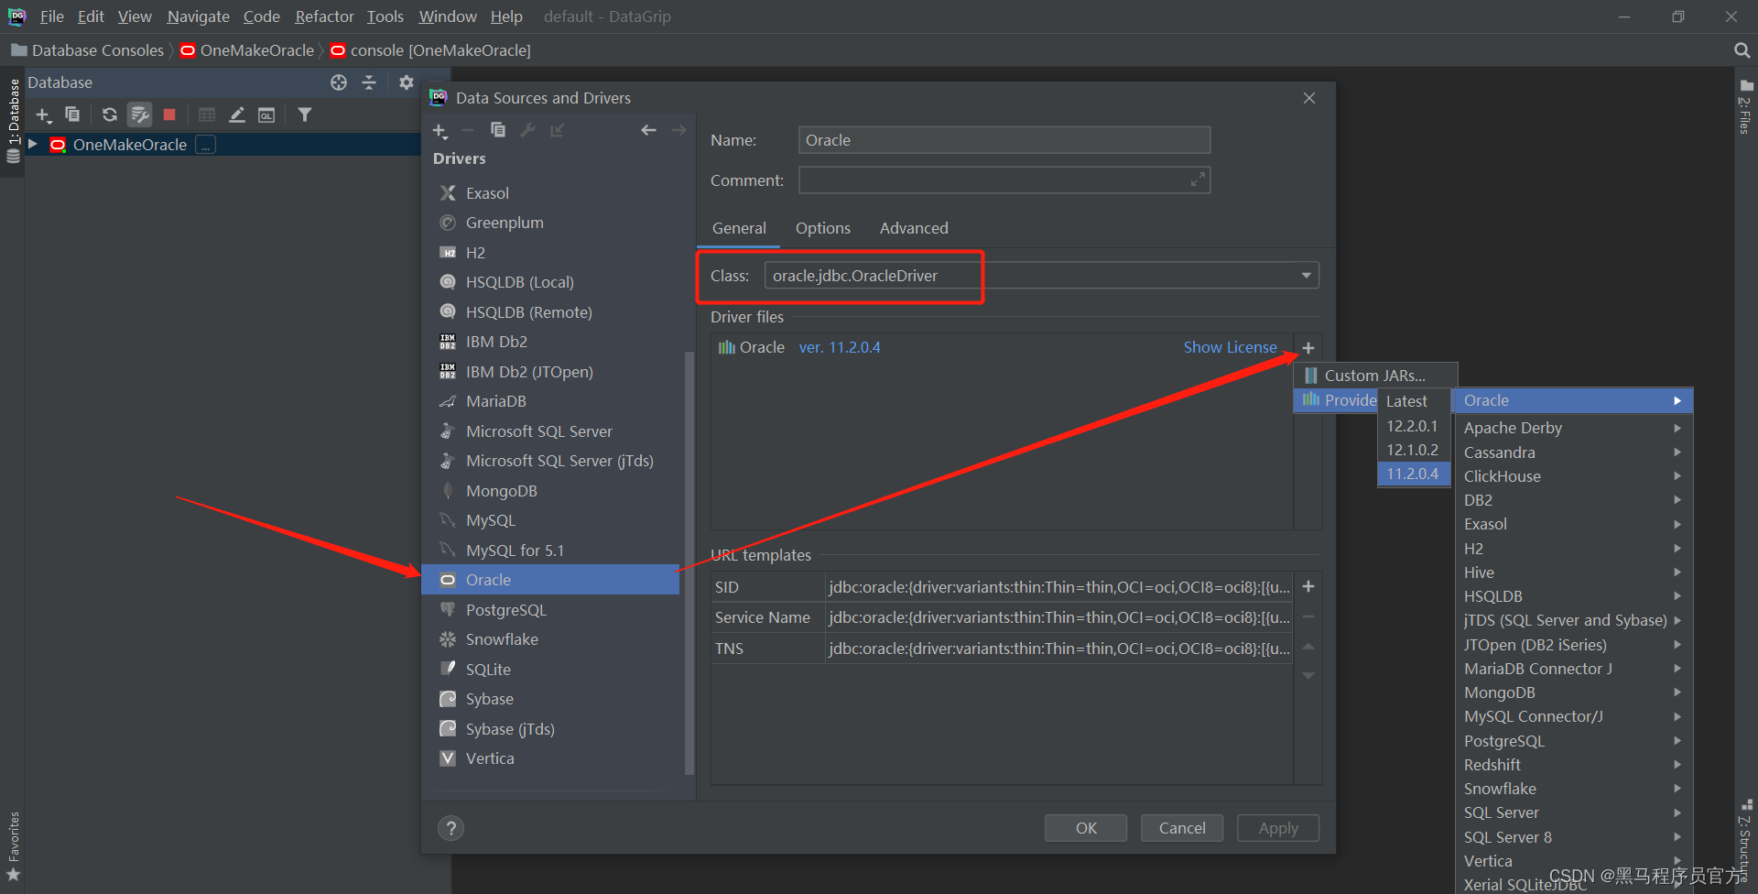Image resolution: width=1758 pixels, height=894 pixels.
Task: Open query console icon in Database toolbar
Action: pos(266,114)
